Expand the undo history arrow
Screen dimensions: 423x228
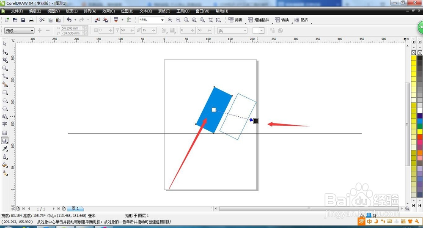pyautogui.click(x=75, y=20)
